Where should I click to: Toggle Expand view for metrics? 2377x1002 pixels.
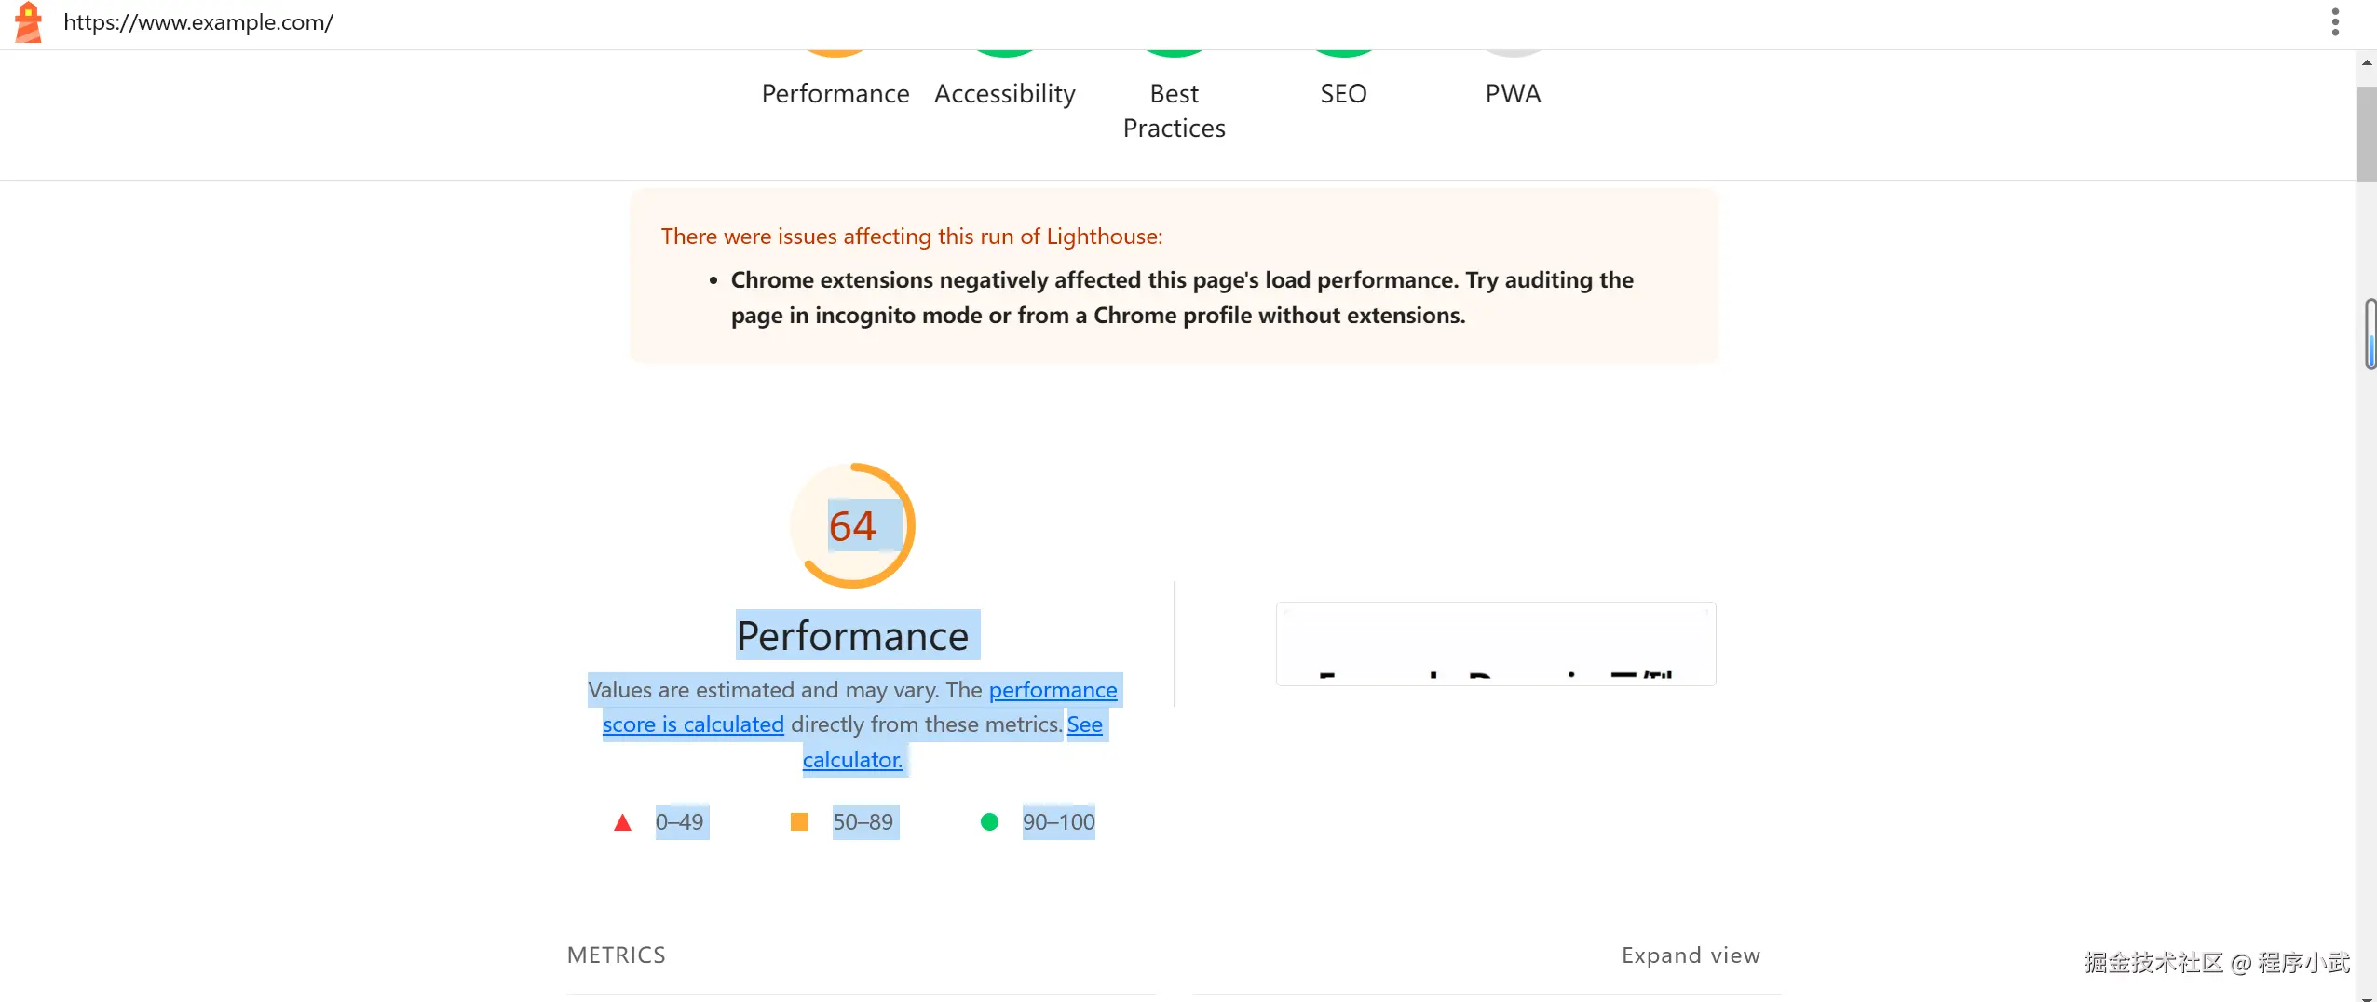[x=1691, y=955]
